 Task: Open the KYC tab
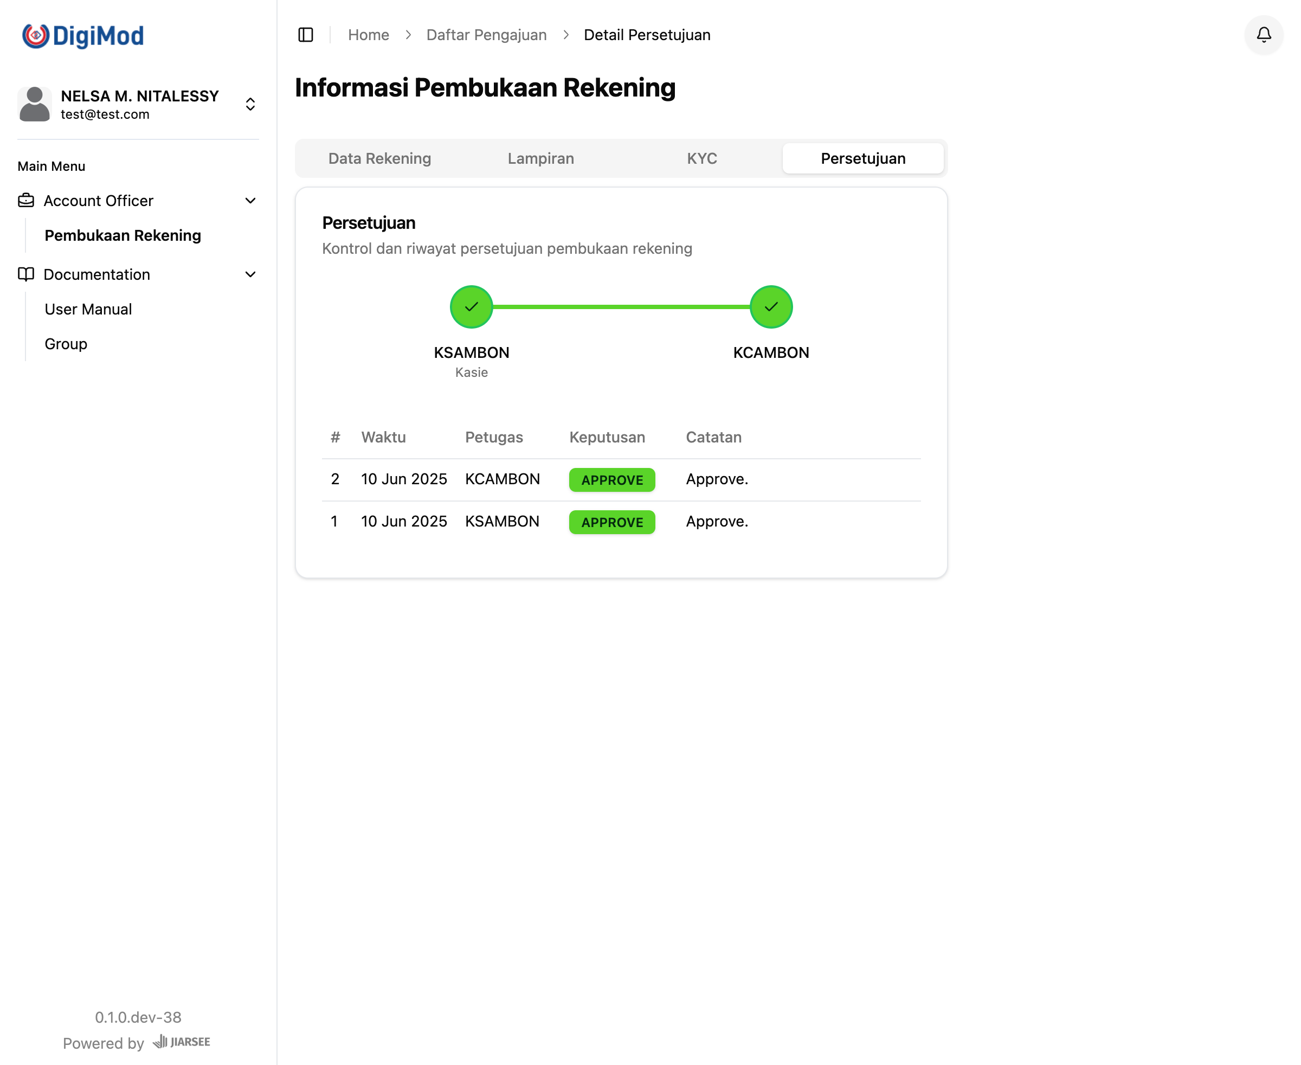(x=701, y=158)
